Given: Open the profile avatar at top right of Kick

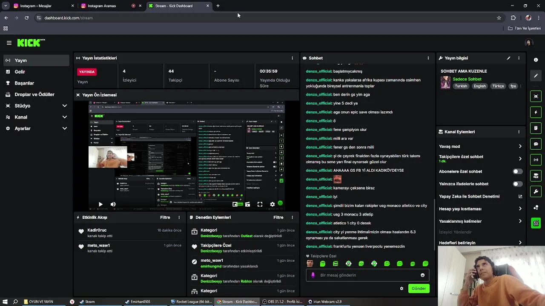Looking at the screenshot, I should point(528,42).
